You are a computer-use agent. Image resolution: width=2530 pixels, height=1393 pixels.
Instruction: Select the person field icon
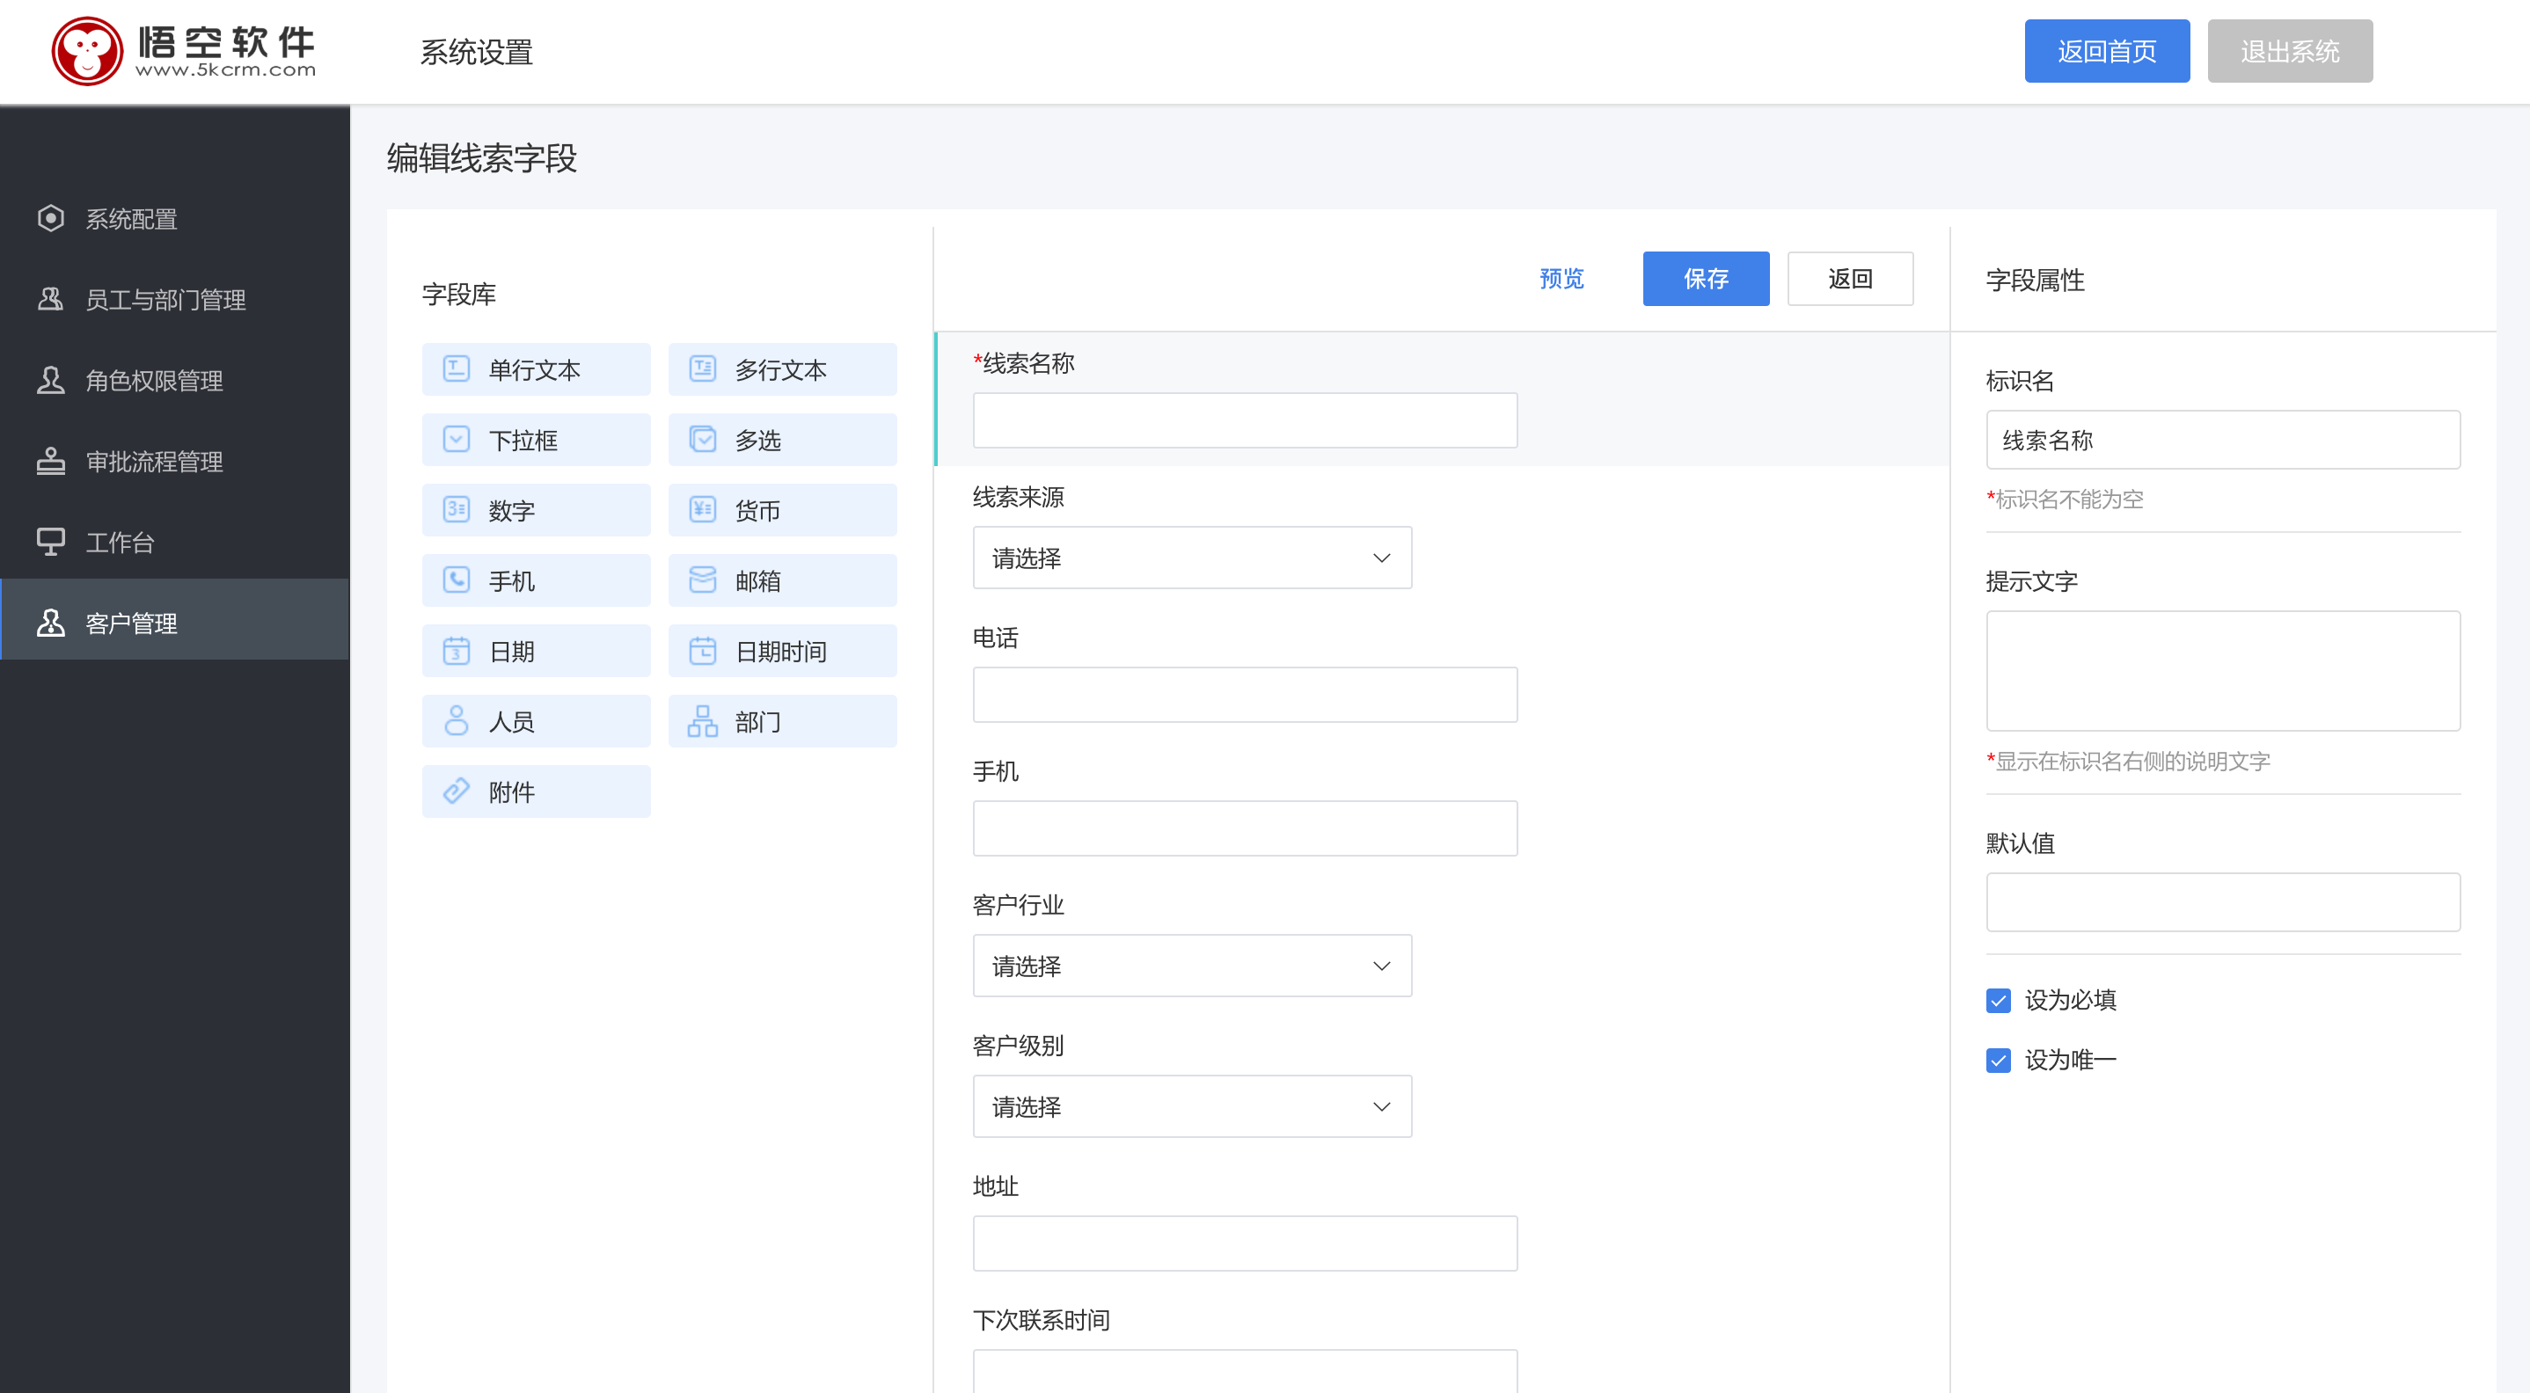pyautogui.click(x=456, y=721)
